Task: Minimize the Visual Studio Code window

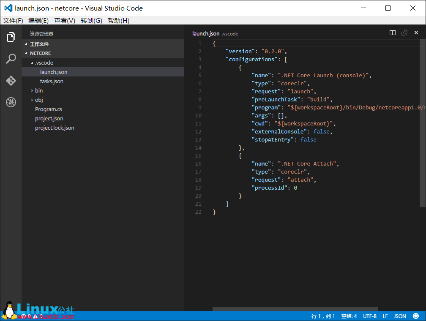Action: (363, 8)
